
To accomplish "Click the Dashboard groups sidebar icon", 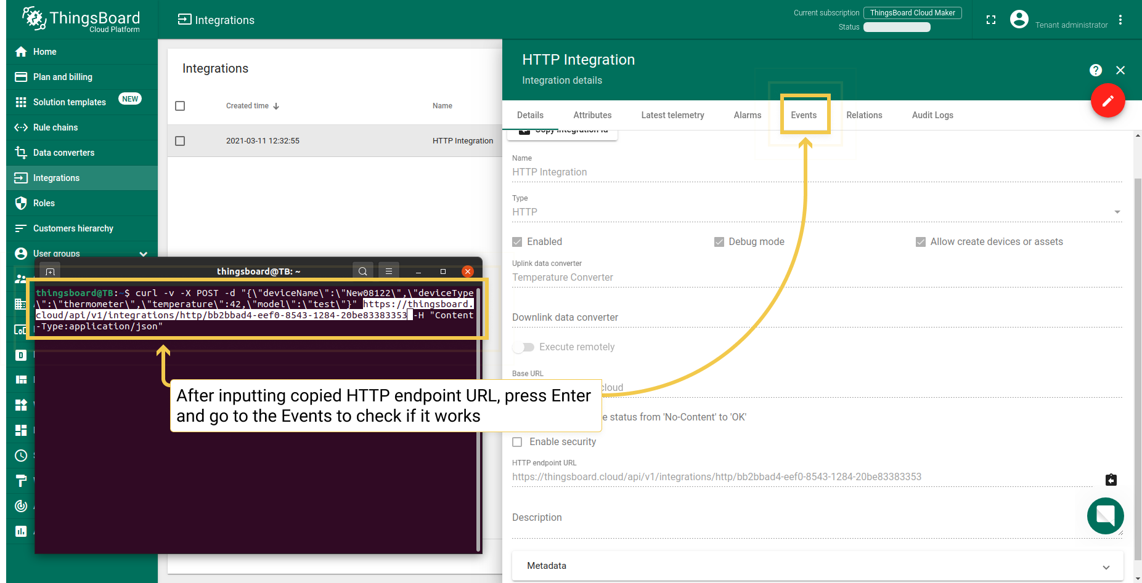I will (x=21, y=430).
